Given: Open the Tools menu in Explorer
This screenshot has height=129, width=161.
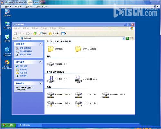Looking at the screenshot, I should point(52,28).
